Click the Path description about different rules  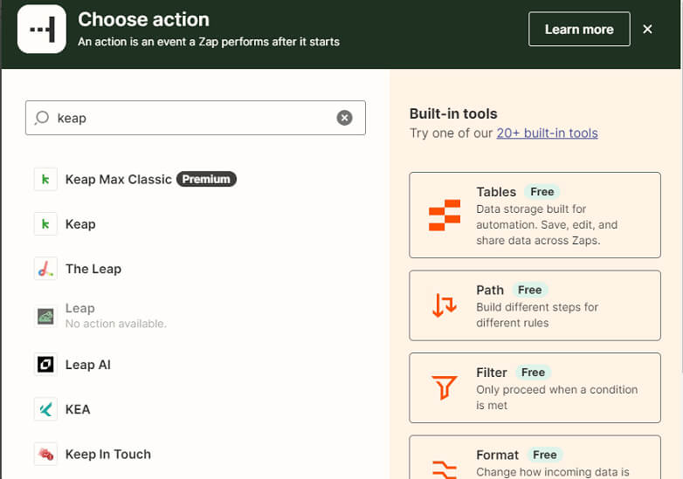pyautogui.click(x=537, y=316)
